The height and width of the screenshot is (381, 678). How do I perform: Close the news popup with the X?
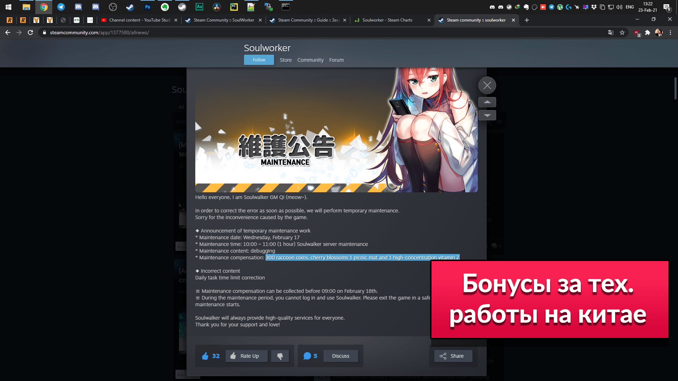tap(487, 85)
